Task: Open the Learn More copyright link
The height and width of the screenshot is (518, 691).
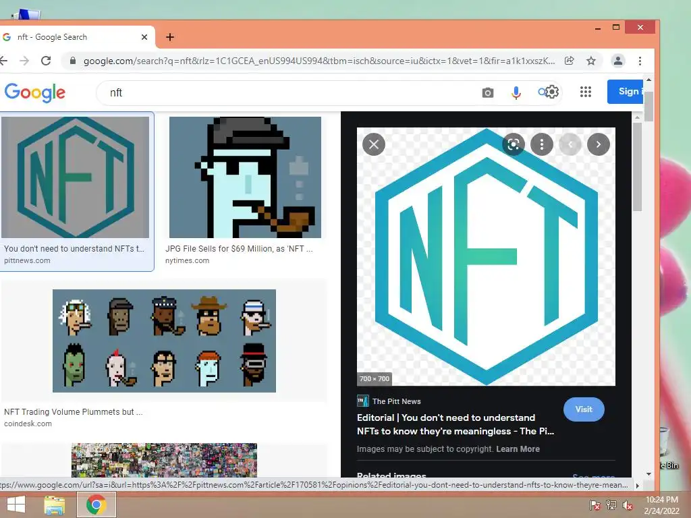Action: pyautogui.click(x=518, y=449)
